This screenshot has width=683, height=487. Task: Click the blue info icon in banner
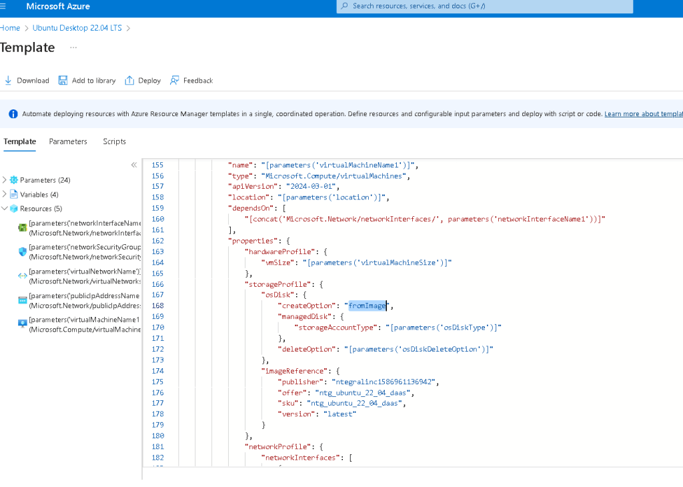pos(13,114)
